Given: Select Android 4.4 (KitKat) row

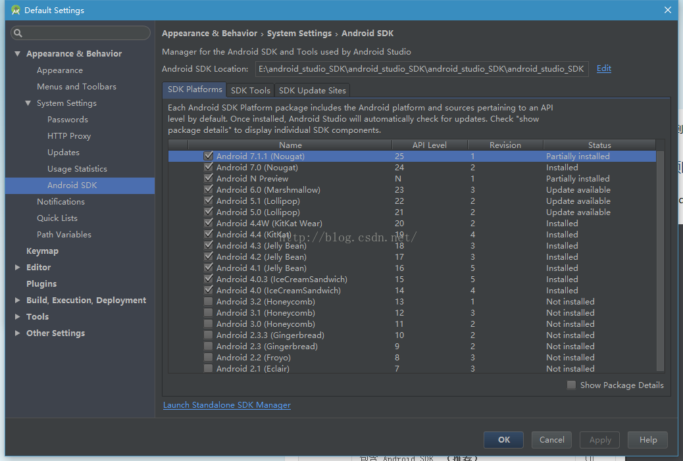Looking at the screenshot, I should click(412, 234).
